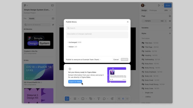This screenshot has width=193, height=108.
Task: Click Cancel in Publish library dialog
Action: point(116,60)
